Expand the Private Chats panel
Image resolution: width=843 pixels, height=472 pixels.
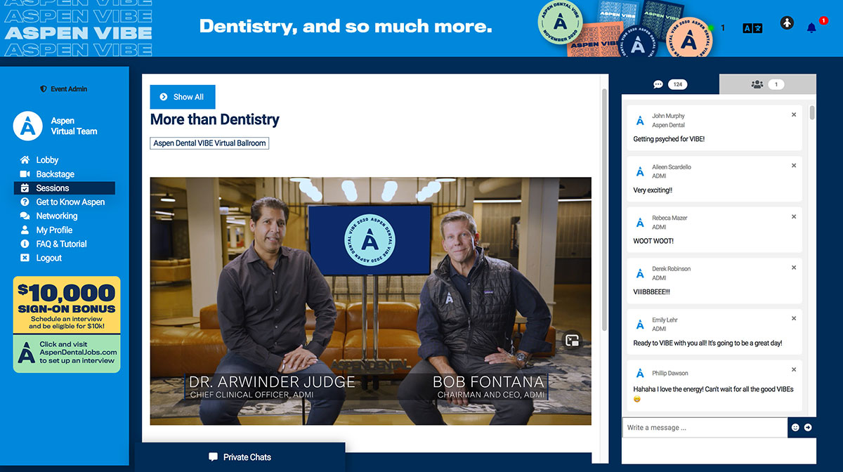click(x=240, y=457)
